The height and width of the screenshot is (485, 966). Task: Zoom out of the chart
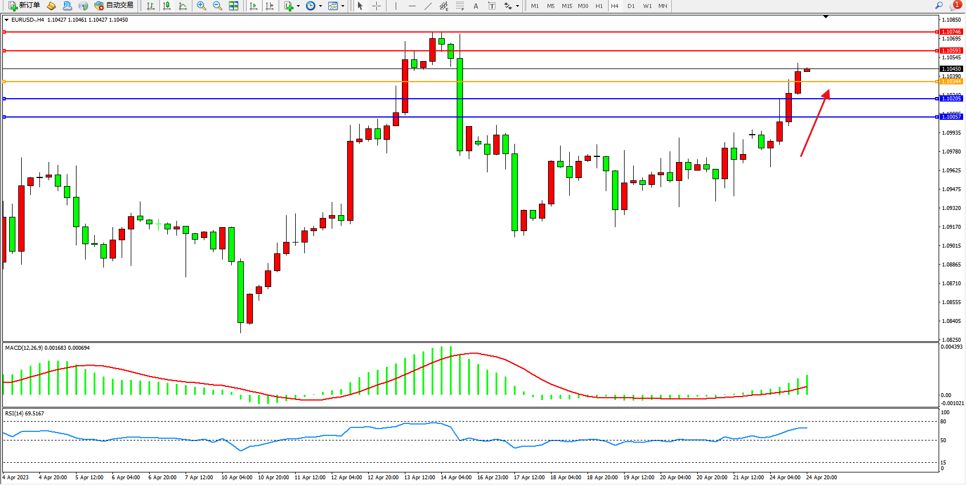pos(217,6)
